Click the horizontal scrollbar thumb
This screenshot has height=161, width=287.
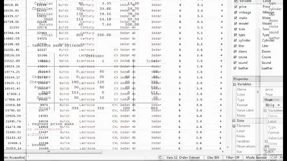coord(64,152)
